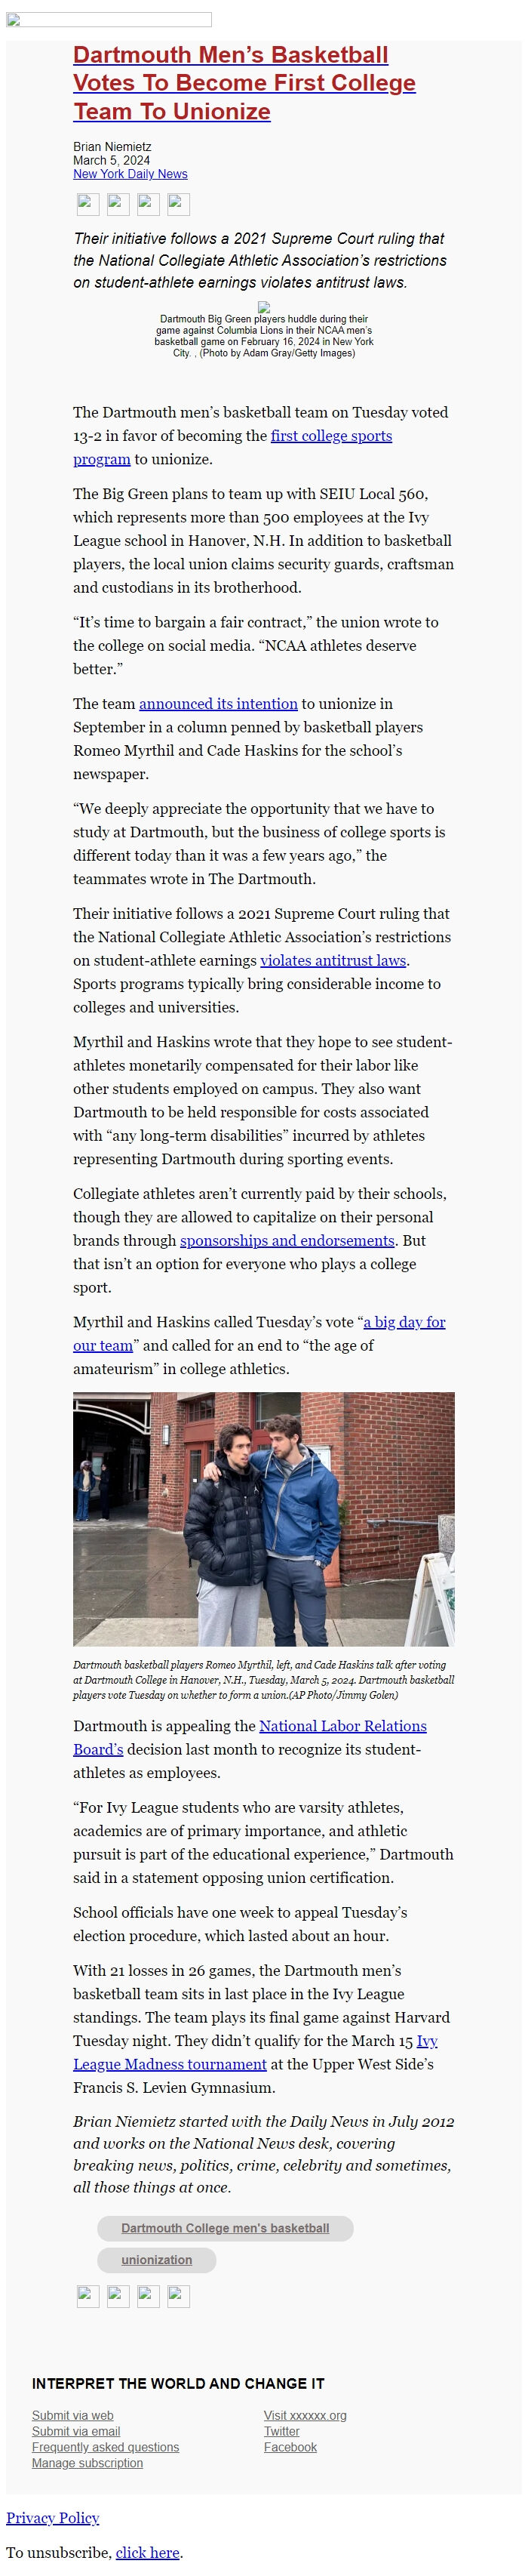Click the first share icon under the unionization tag
528x2576 pixels.
click(88, 2296)
